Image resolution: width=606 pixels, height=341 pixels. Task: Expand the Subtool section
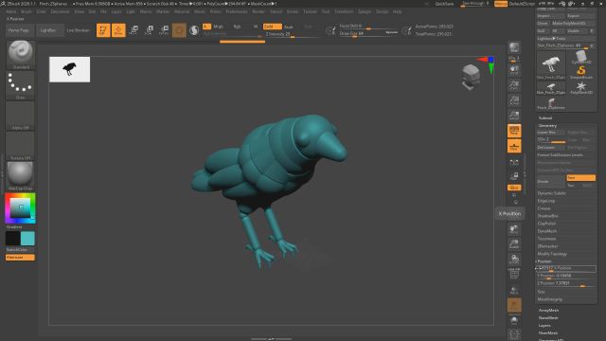[x=545, y=117]
